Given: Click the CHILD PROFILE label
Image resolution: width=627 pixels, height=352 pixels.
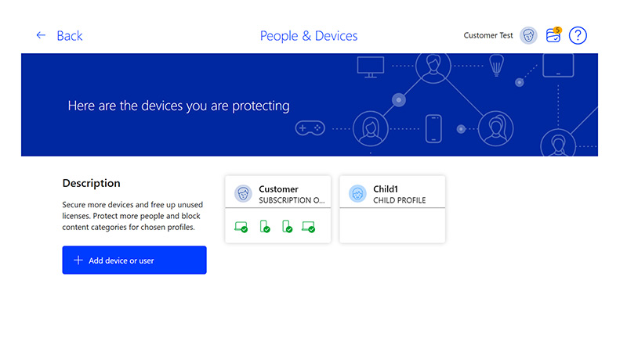Looking at the screenshot, I should pos(399,200).
